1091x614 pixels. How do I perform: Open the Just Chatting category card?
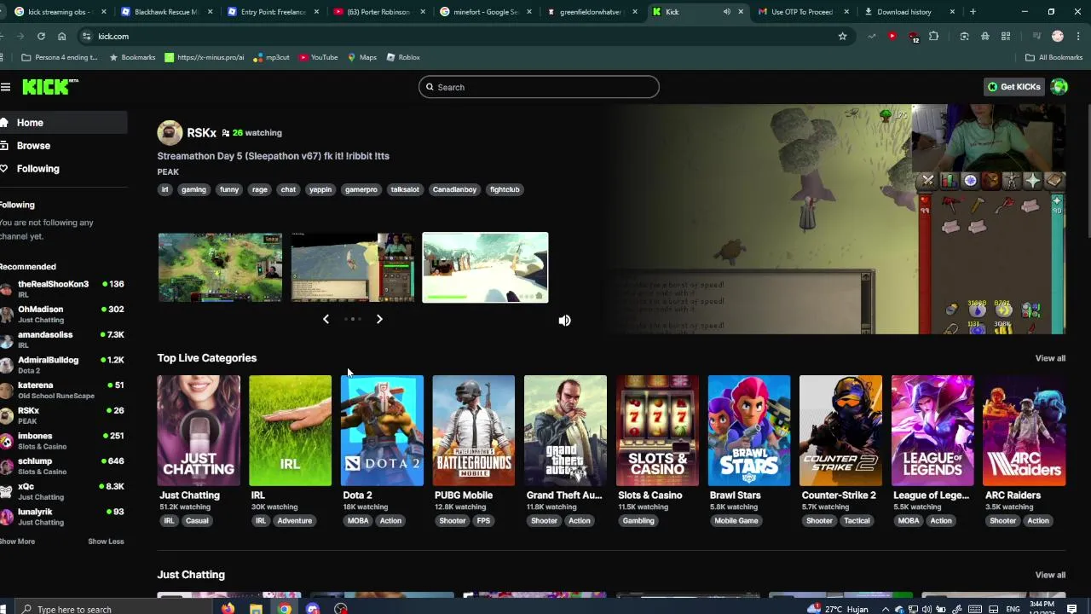(199, 431)
